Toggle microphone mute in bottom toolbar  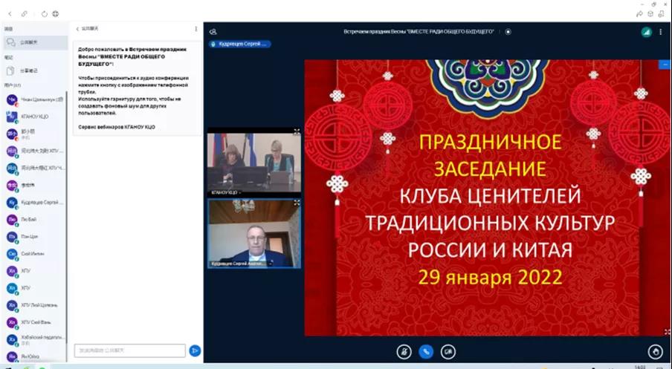coord(404,351)
